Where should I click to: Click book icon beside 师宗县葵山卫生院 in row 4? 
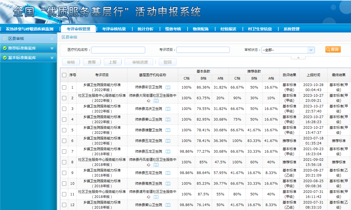[168, 119]
